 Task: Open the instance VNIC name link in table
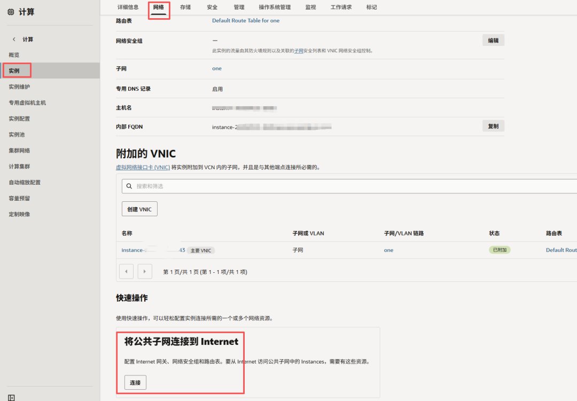coord(153,250)
